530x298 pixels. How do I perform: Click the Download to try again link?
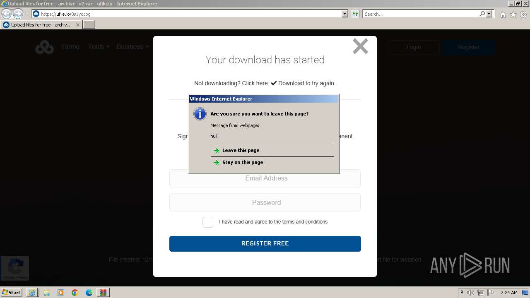coord(303,83)
